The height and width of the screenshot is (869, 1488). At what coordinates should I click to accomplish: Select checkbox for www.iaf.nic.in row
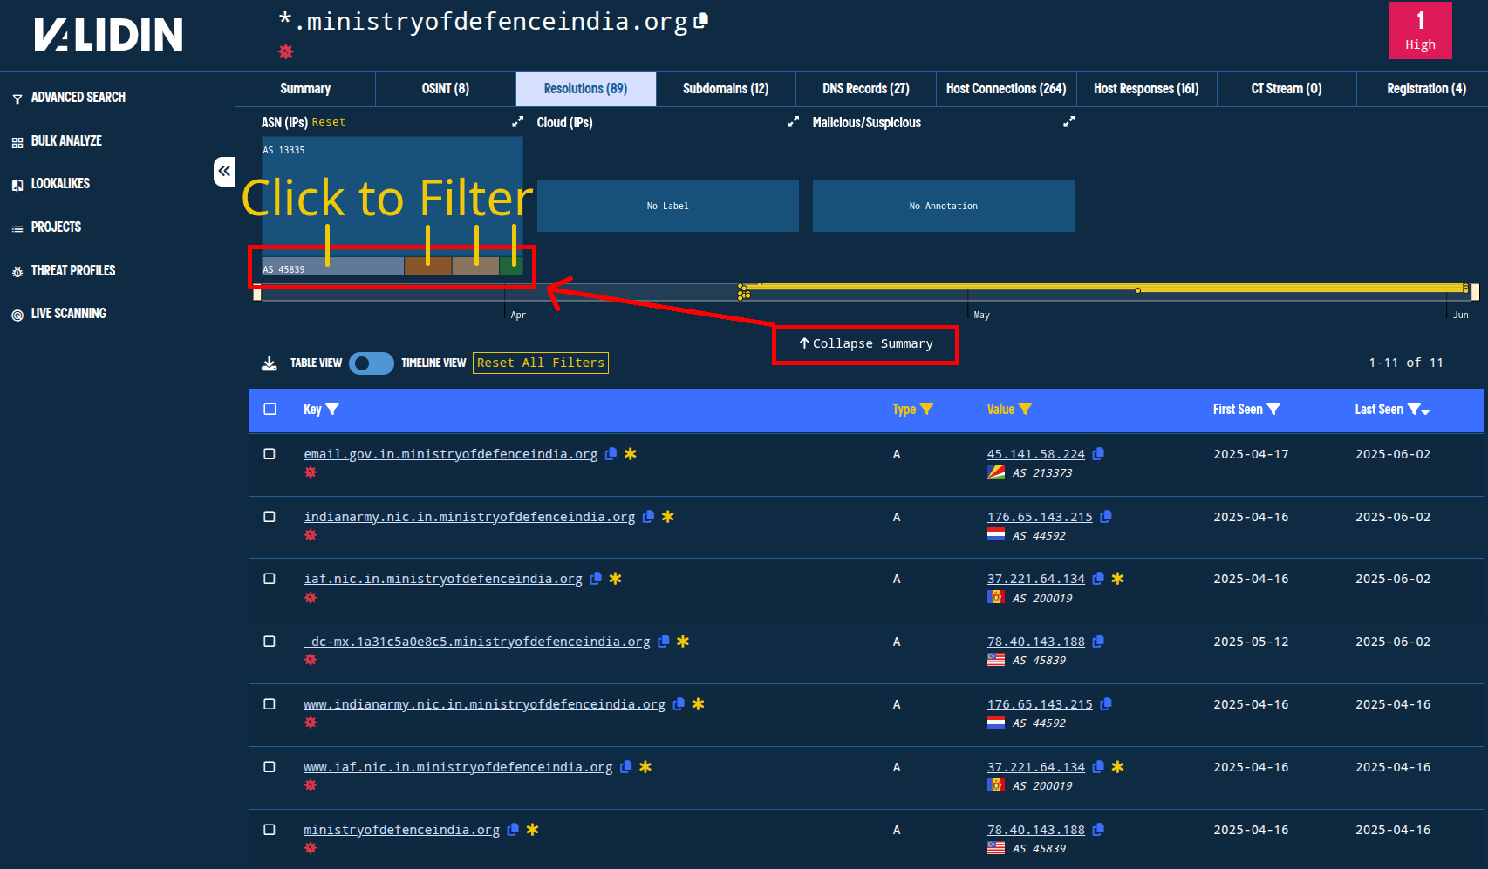pyautogui.click(x=270, y=767)
